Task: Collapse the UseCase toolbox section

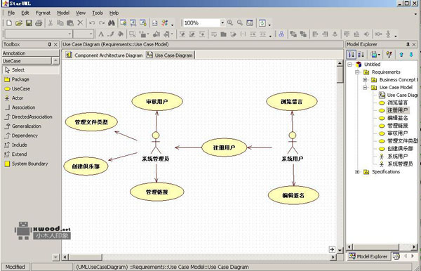Action: 55,60
